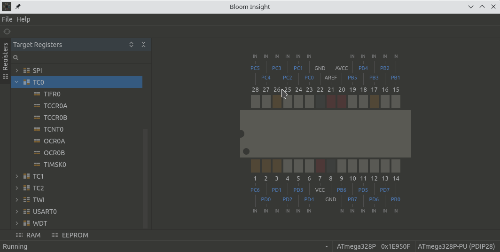Screen dimensions: 500x252
Task: Click the 0x1E950F signature in status bar
Action: point(395,246)
